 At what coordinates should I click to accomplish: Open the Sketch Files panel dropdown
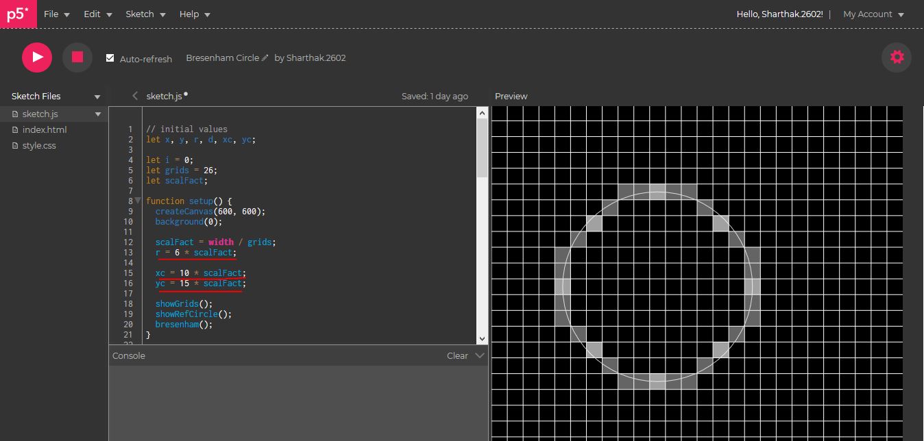coord(97,96)
